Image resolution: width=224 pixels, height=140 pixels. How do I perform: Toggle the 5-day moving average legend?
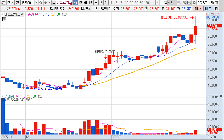point(43,14)
